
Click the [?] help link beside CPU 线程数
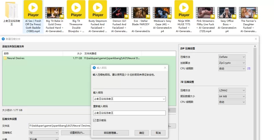click(249, 68)
